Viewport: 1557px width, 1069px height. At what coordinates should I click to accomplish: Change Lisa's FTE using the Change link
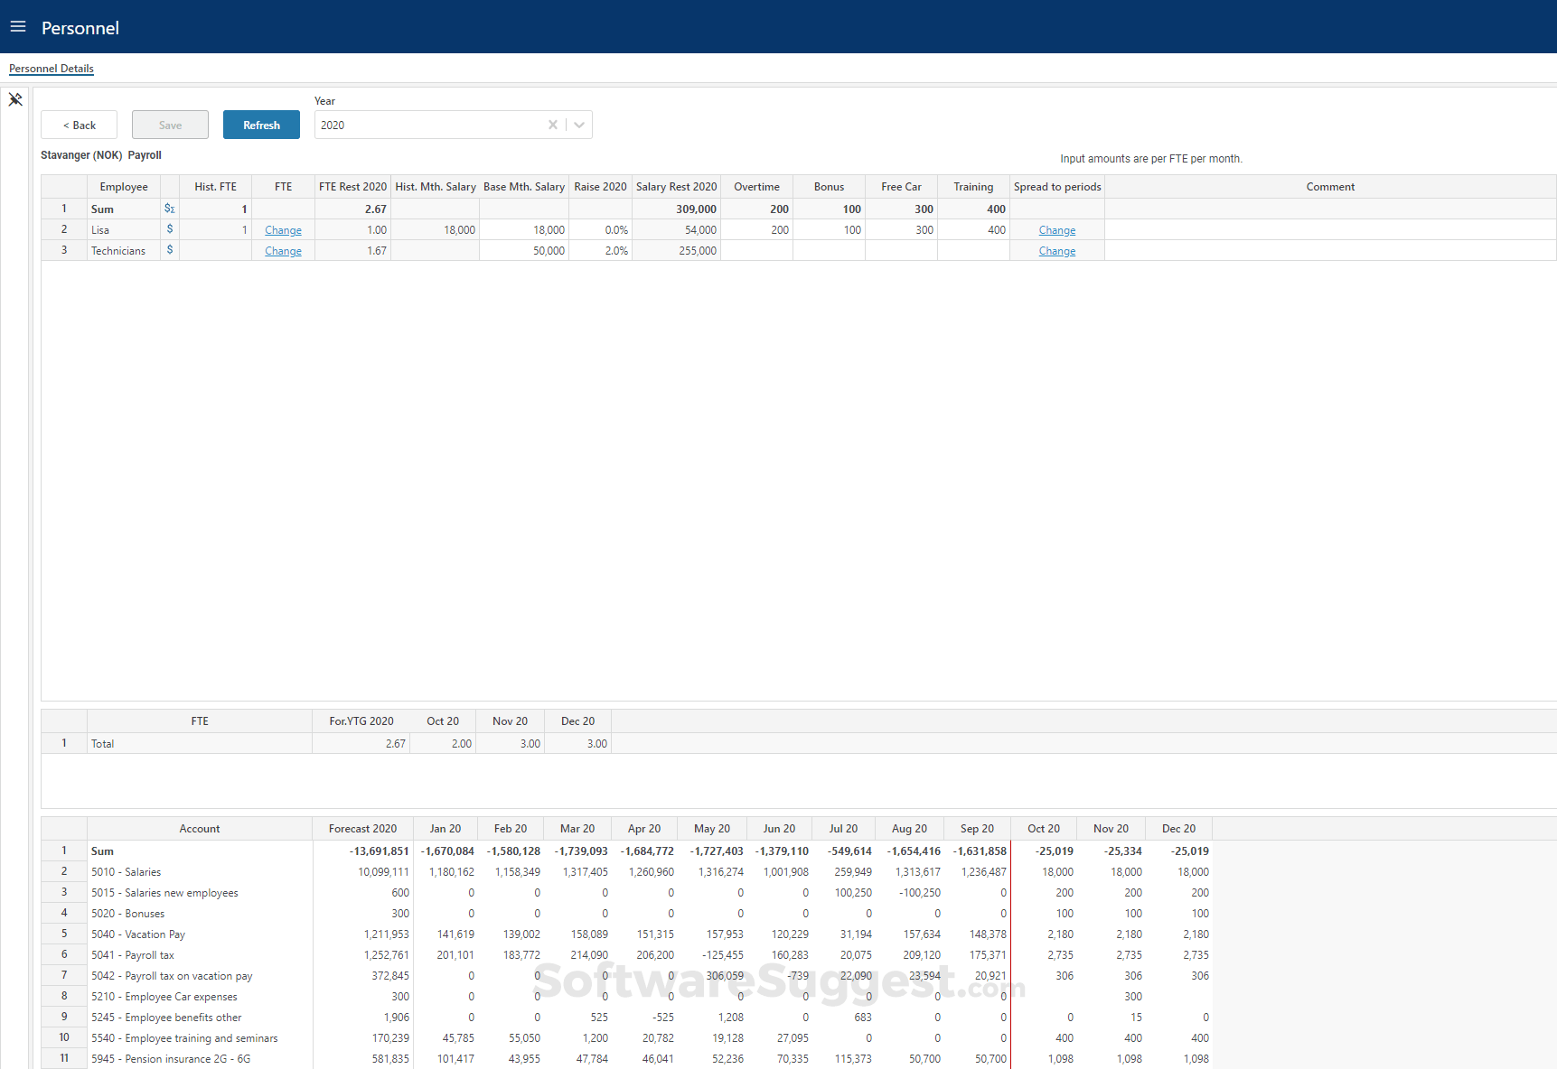pyautogui.click(x=283, y=229)
